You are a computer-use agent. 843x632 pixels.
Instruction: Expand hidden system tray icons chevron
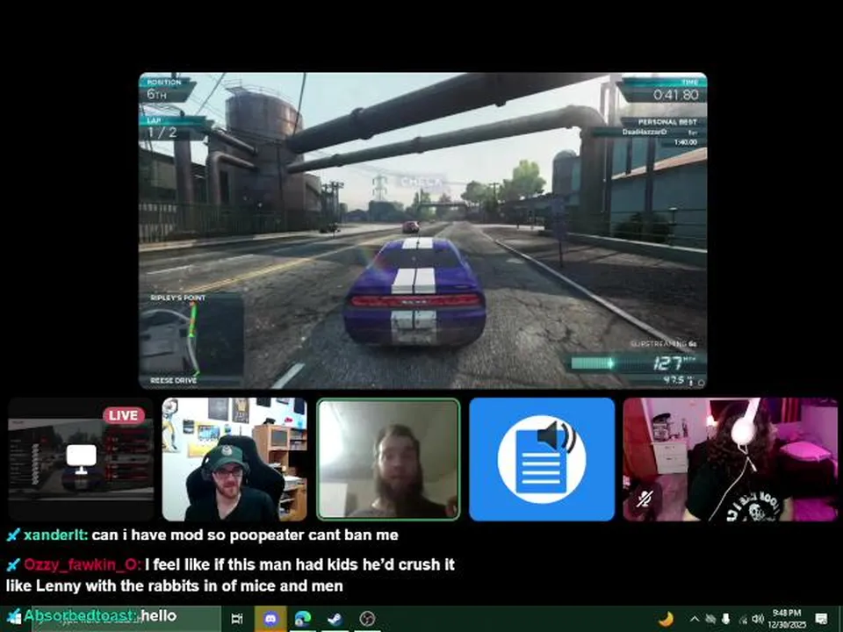click(694, 619)
